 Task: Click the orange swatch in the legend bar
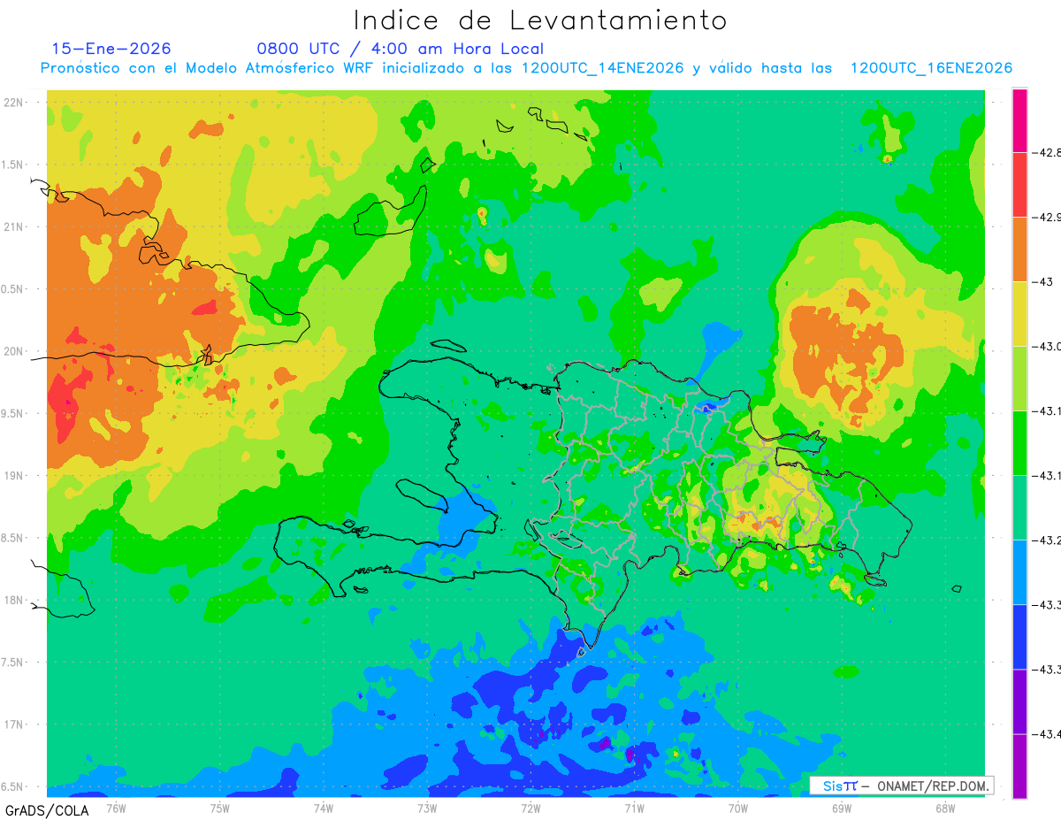click(1019, 249)
